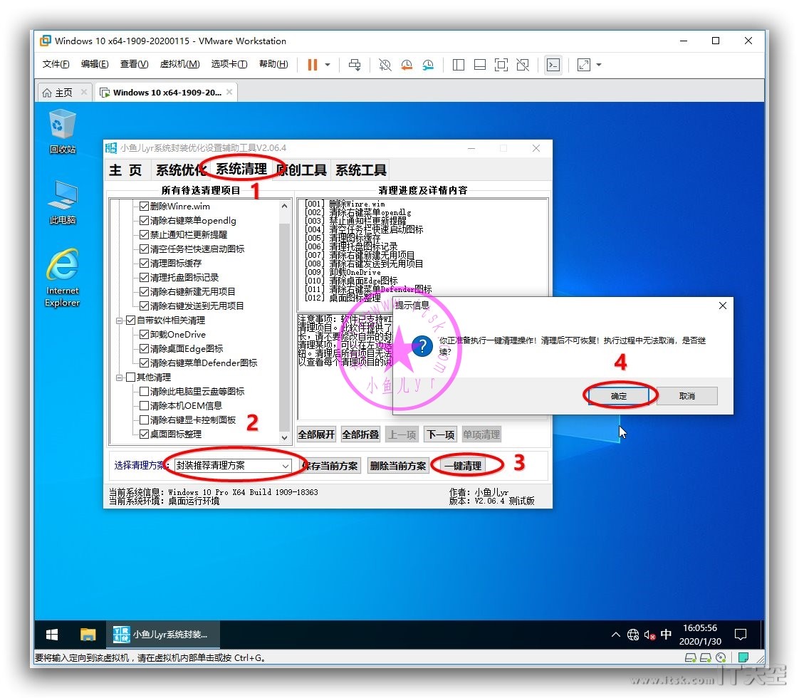Enter full screen mode via toolbar icon
799x698 pixels.
(501, 65)
